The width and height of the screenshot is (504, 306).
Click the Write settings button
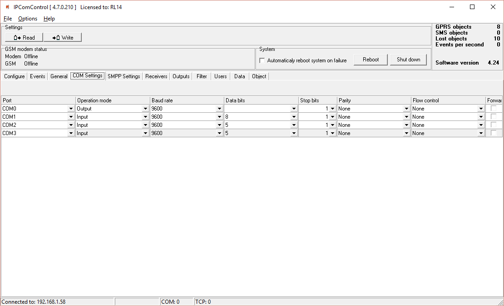pyautogui.click(x=63, y=38)
